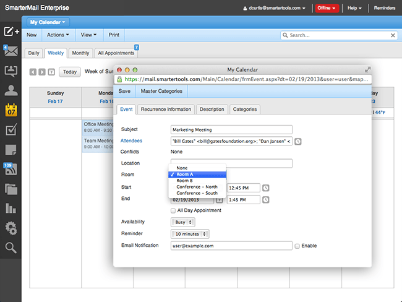
Task: Open the Tasks checkmark icon in sidebar
Action: (x=11, y=129)
